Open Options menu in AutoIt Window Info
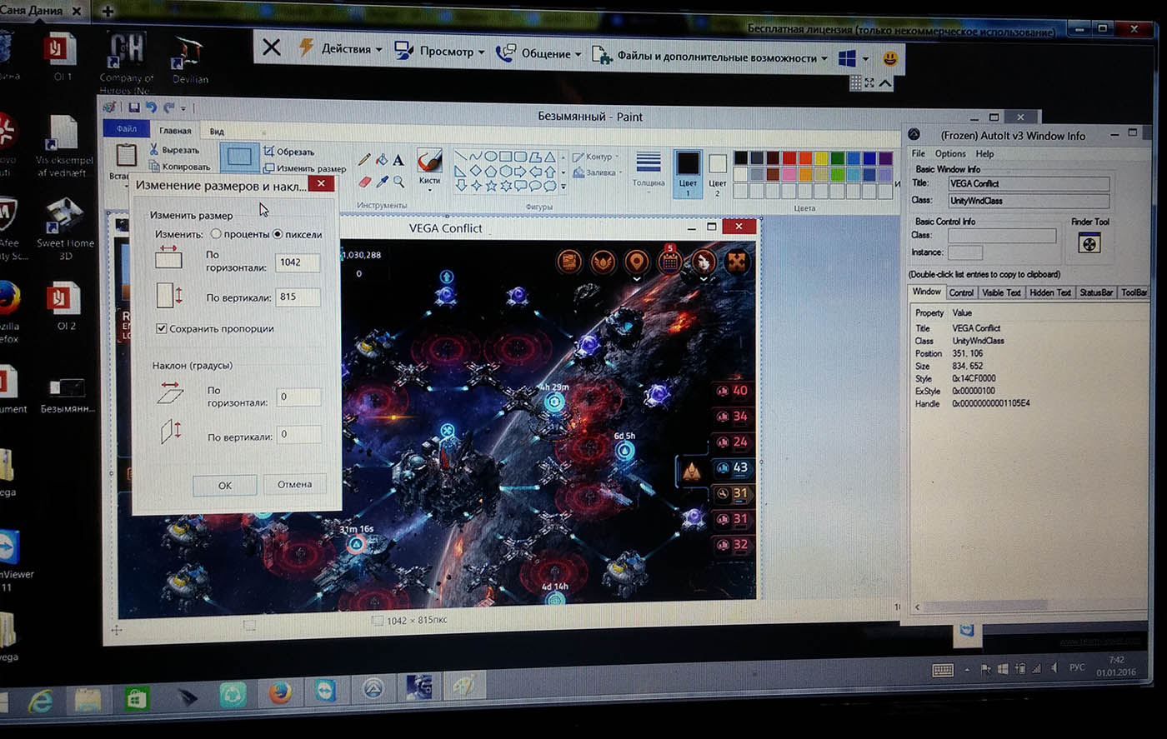 (x=949, y=153)
